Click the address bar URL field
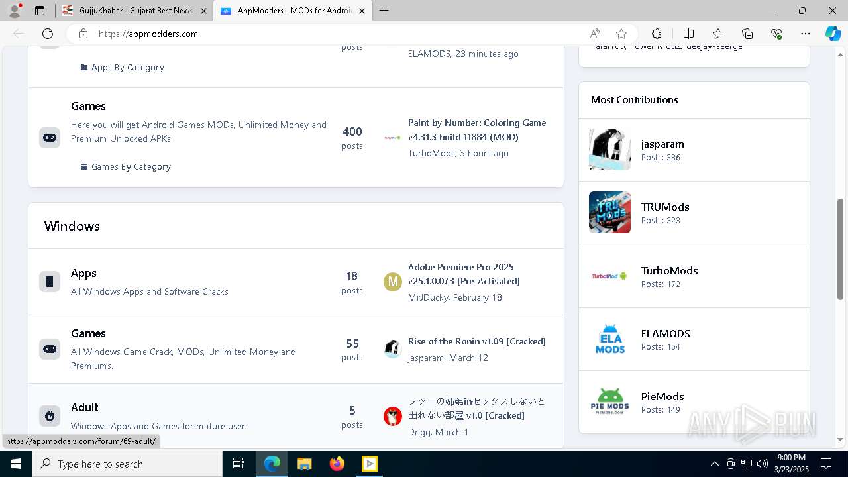This screenshot has height=477, width=848. point(338,34)
